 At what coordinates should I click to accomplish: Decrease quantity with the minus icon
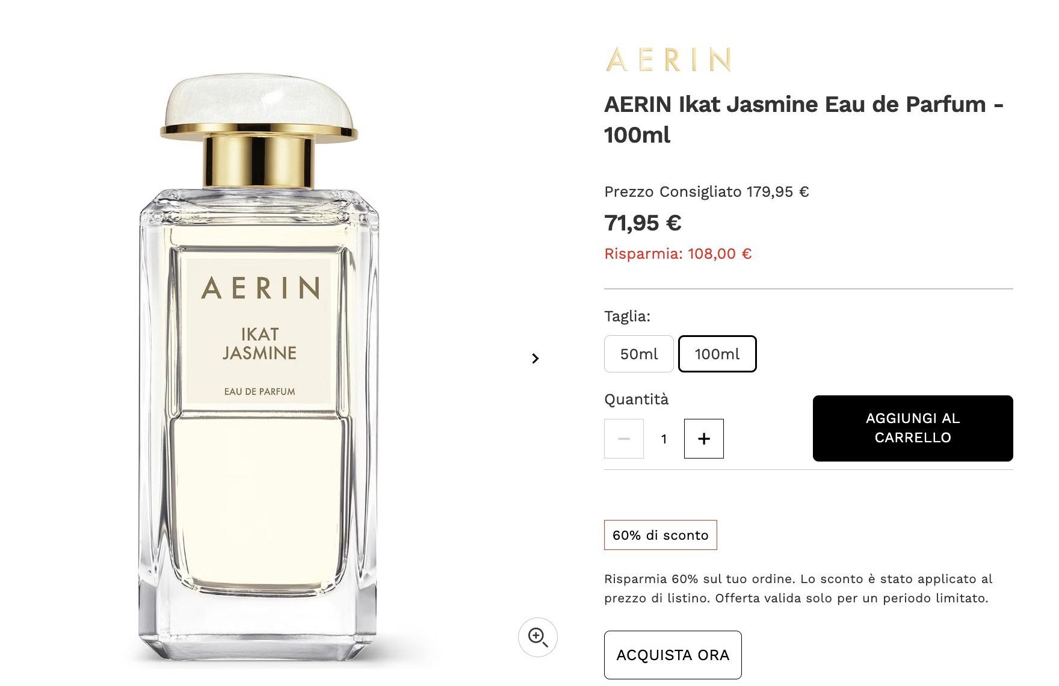tap(624, 439)
